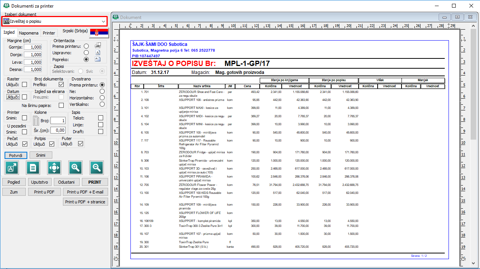
Task: Click the Print u PDF + E-mail button
Action: coord(85,192)
